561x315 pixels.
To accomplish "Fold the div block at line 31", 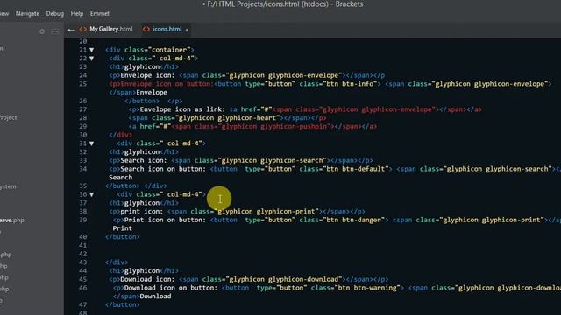I will point(91,143).
